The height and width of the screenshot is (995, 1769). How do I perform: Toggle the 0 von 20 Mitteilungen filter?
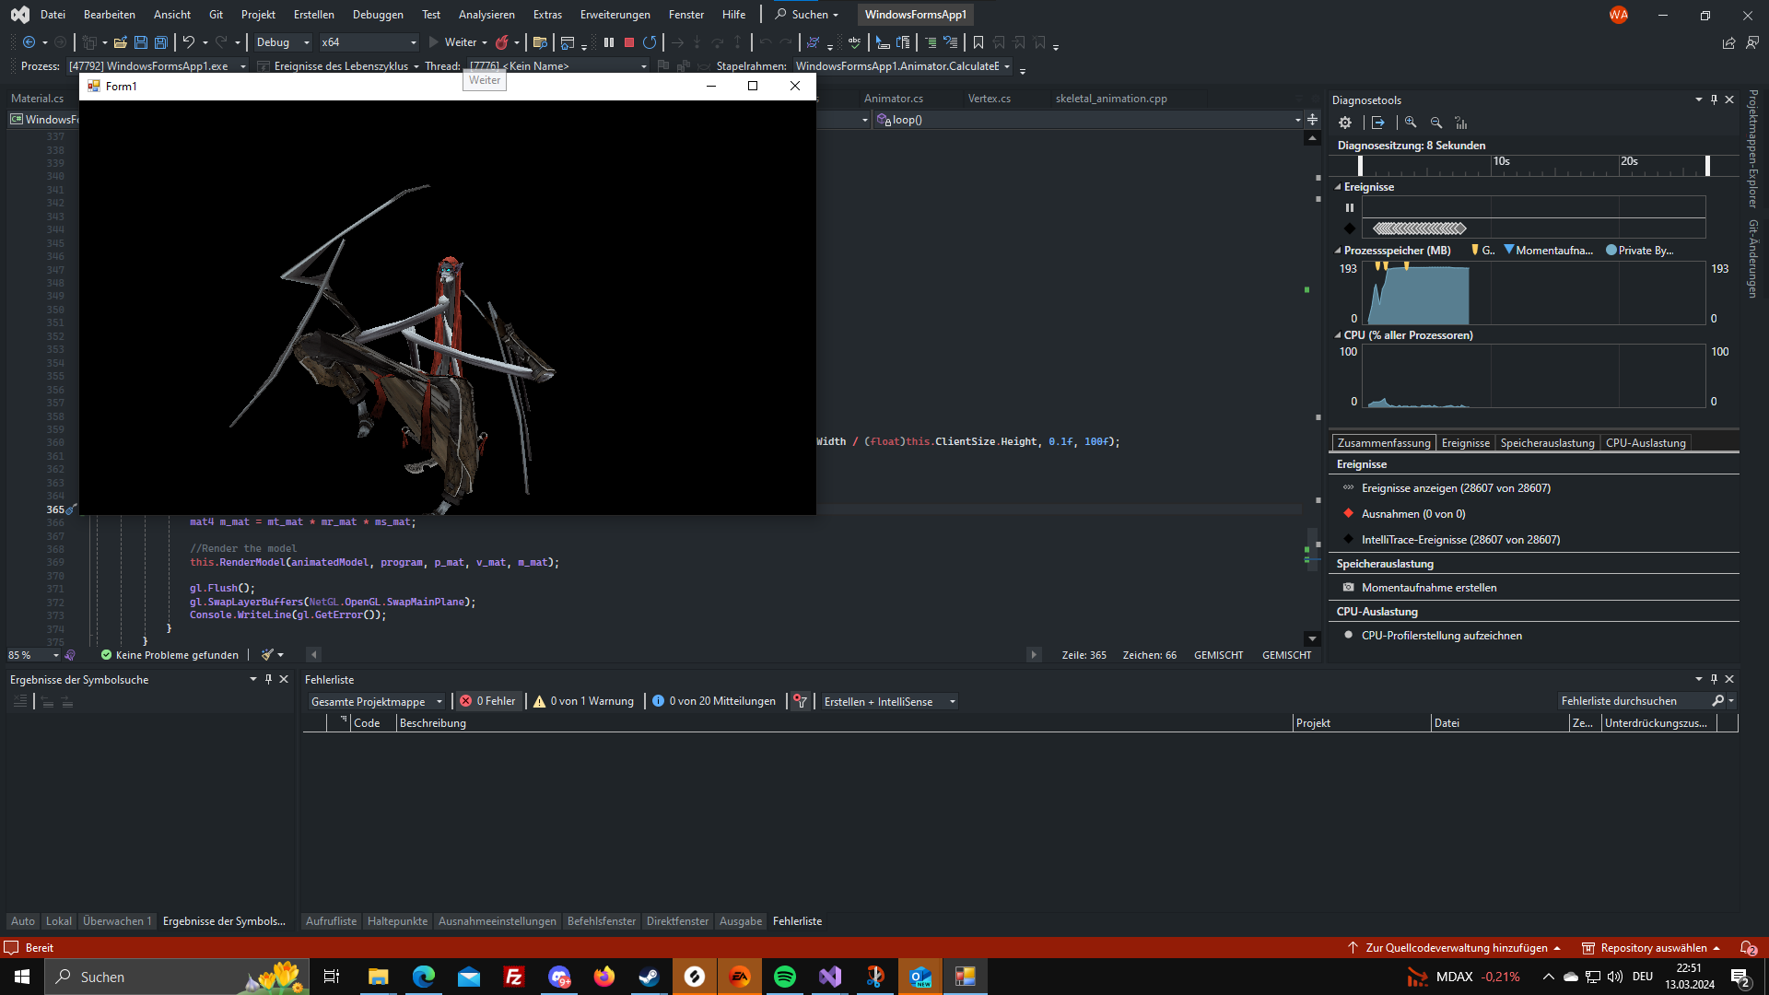pyautogui.click(x=714, y=701)
